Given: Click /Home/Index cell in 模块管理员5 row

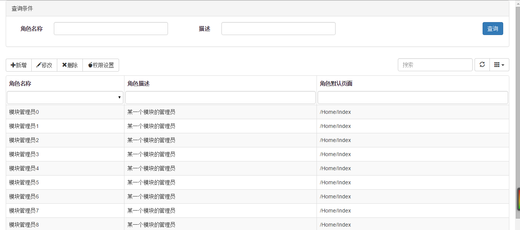Looking at the screenshot, I should tap(413, 182).
